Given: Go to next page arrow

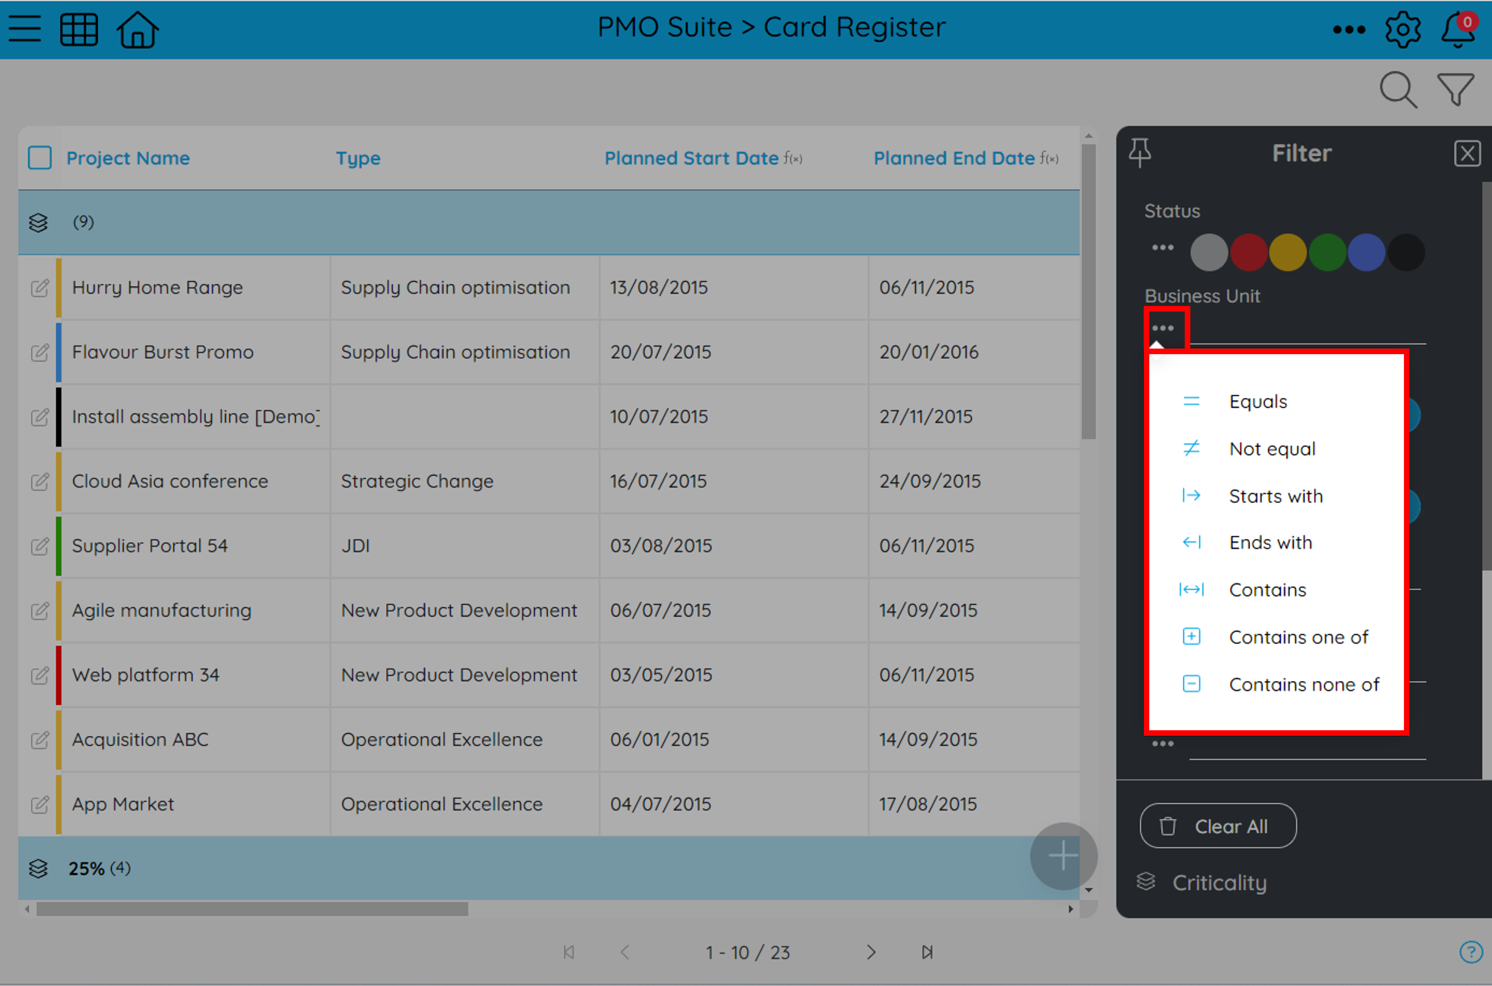Looking at the screenshot, I should coord(871,952).
